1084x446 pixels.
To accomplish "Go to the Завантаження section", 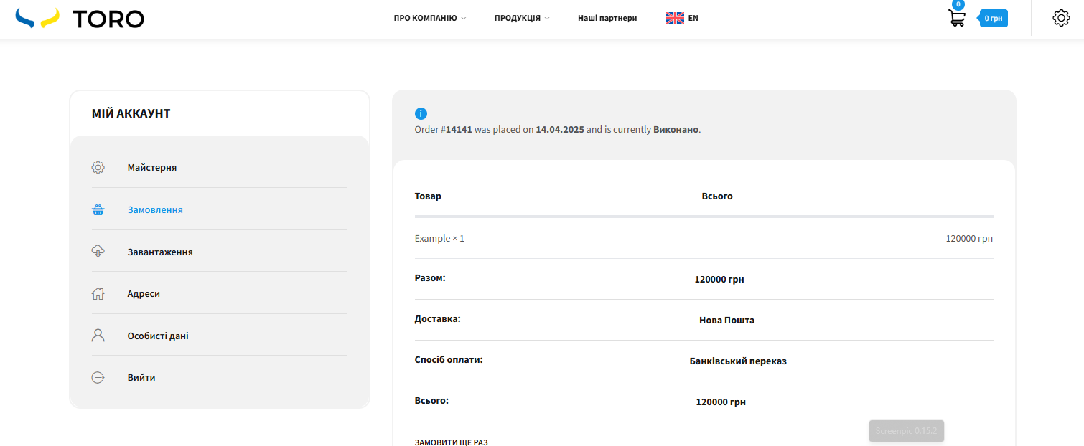I will [160, 252].
